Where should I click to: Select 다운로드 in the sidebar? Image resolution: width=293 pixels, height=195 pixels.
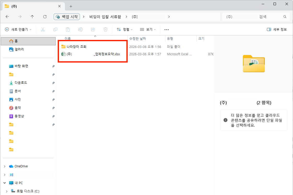point(21,83)
